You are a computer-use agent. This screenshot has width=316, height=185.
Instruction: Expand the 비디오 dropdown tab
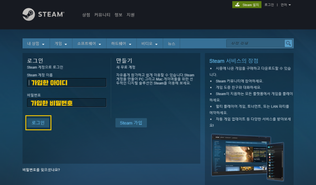[150, 43]
